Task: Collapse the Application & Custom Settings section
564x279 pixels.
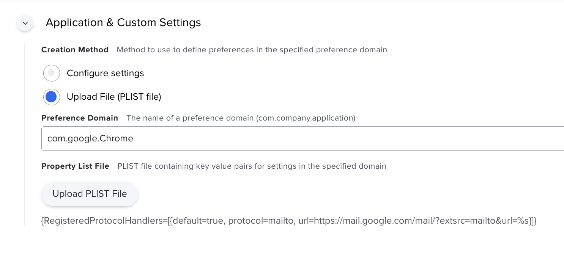Action: 25,23
